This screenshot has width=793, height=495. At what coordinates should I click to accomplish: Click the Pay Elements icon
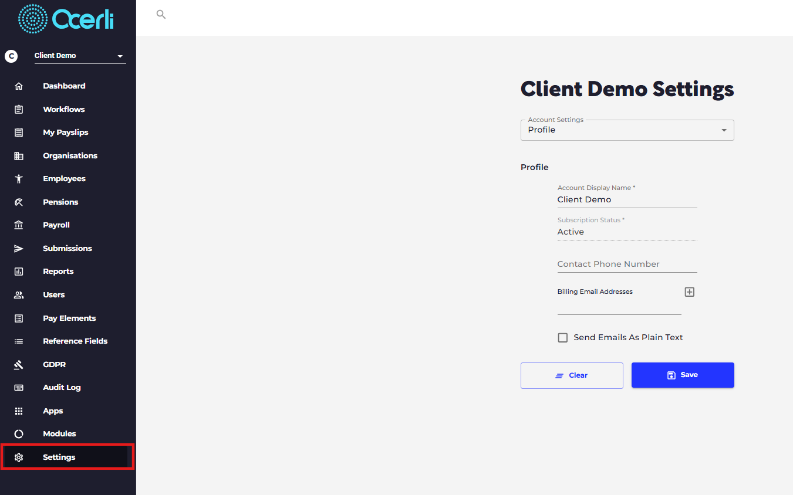coord(19,318)
